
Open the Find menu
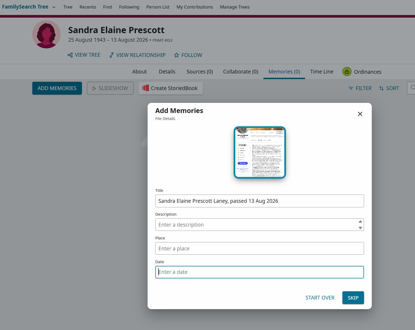108,7
